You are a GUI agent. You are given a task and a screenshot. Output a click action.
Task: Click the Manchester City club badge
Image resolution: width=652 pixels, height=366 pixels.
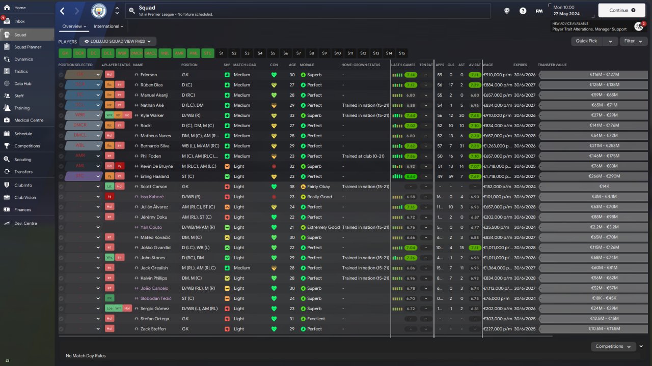[99, 11]
